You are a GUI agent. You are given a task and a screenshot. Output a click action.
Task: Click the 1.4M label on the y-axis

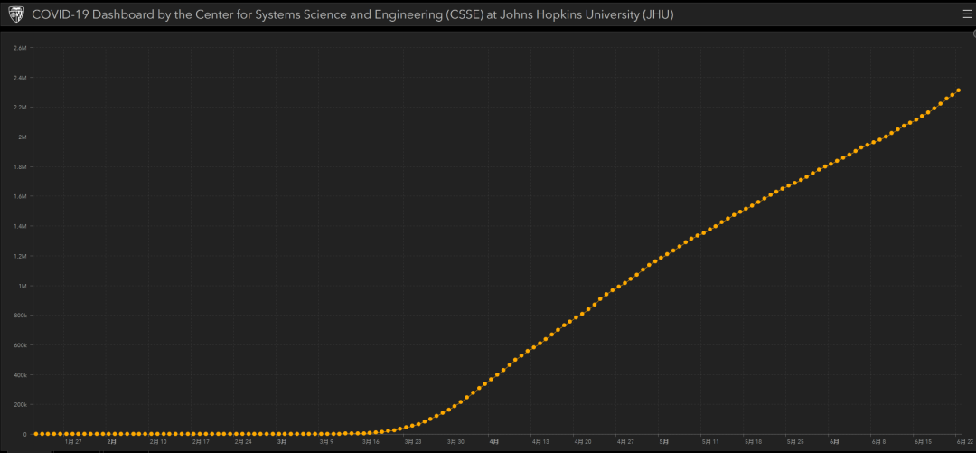(x=20, y=226)
